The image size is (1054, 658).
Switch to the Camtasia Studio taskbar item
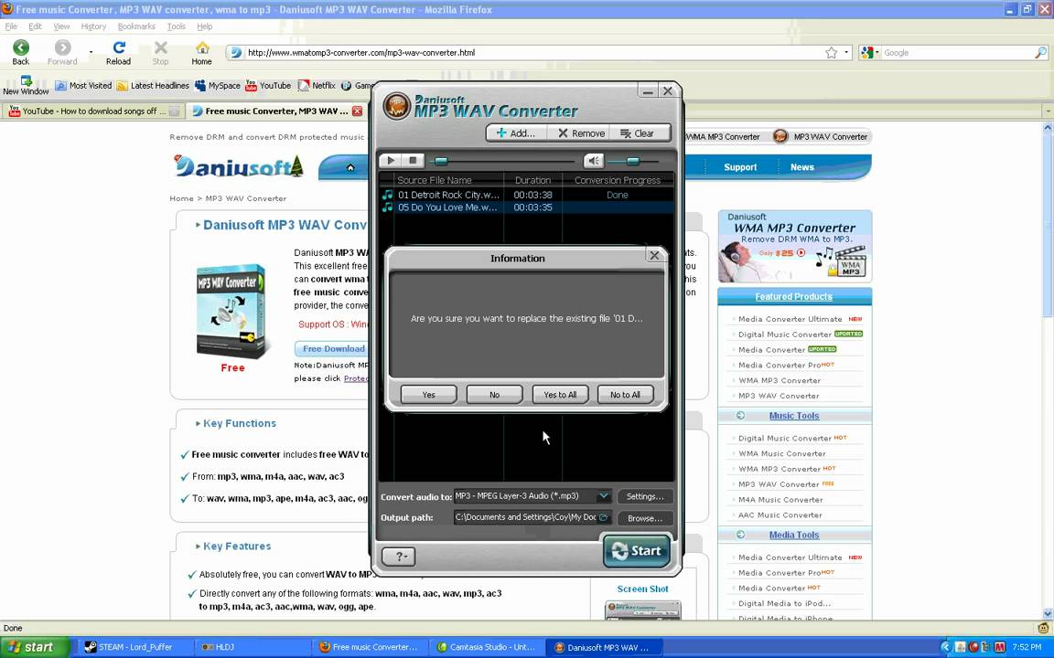tap(488, 647)
